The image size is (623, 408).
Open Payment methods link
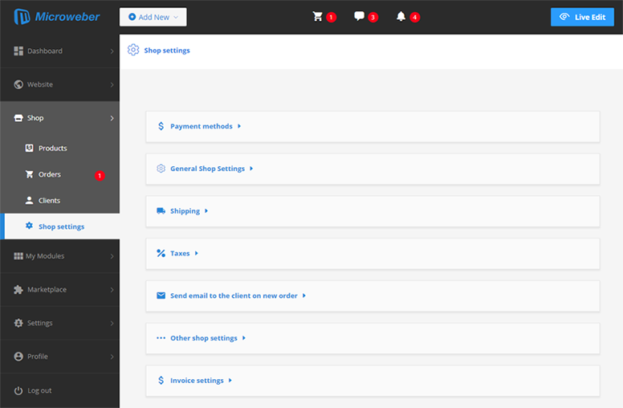click(x=202, y=126)
